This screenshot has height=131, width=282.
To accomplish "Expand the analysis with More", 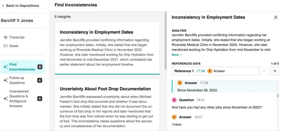I will point(177,55).
